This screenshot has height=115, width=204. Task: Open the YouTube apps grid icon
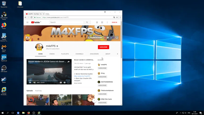(x=102, y=22)
